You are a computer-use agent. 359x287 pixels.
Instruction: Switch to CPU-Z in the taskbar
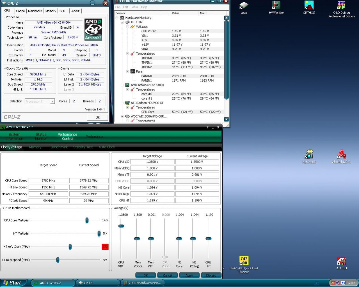tap(97, 283)
